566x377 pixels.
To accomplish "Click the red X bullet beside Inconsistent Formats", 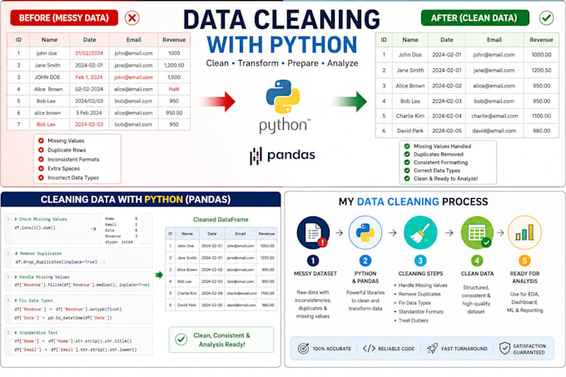I will coord(41,159).
